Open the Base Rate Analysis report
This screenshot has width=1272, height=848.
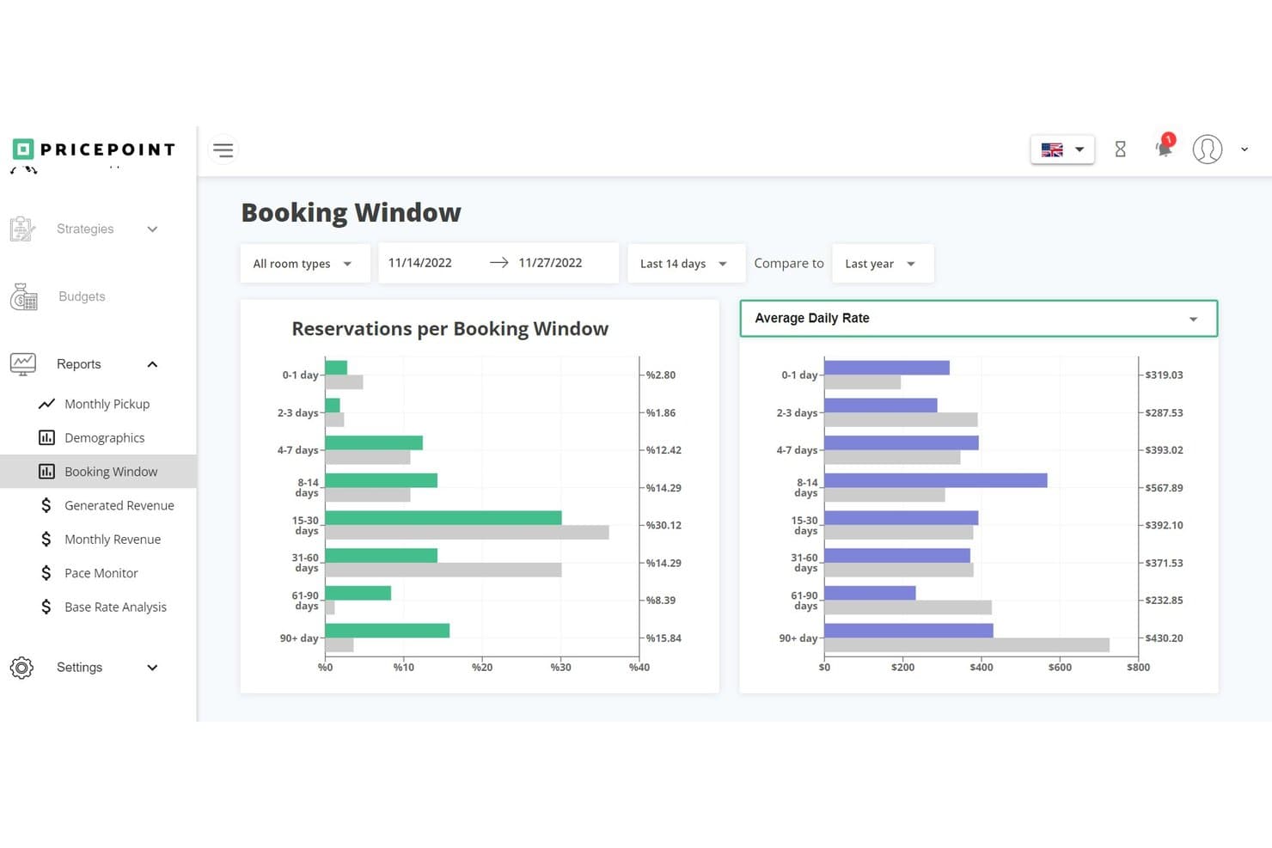click(x=115, y=607)
